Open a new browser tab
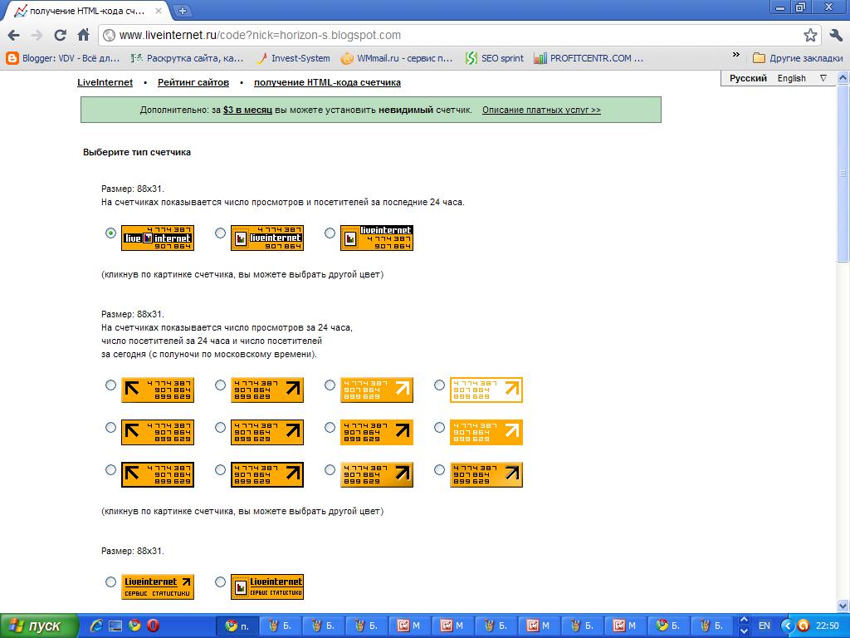Screen dimensions: 850x638 [183, 10]
